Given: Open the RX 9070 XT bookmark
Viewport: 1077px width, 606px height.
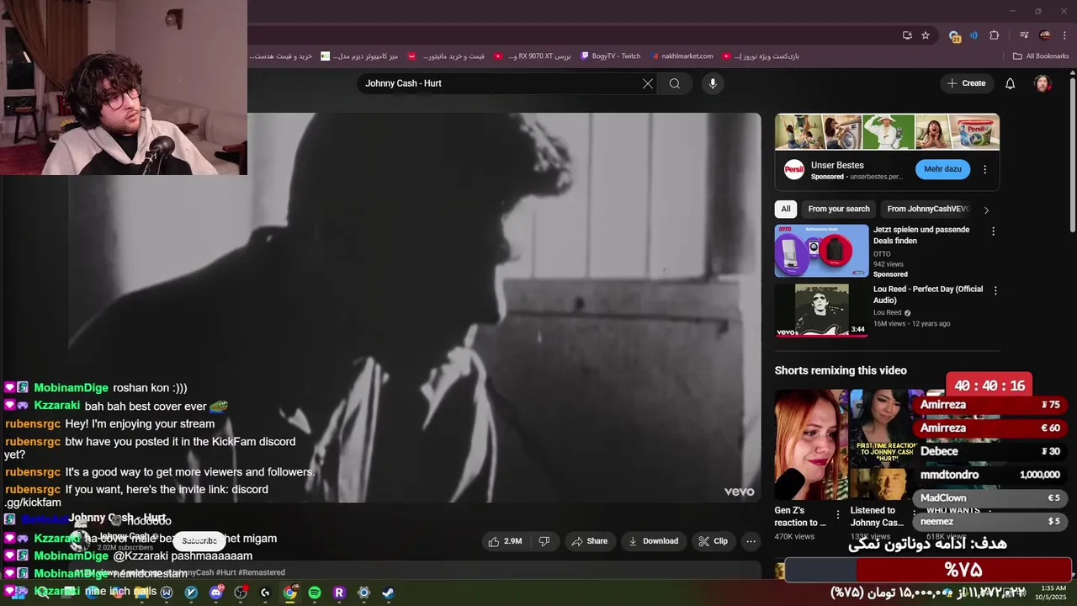Looking at the screenshot, I should click(533, 56).
